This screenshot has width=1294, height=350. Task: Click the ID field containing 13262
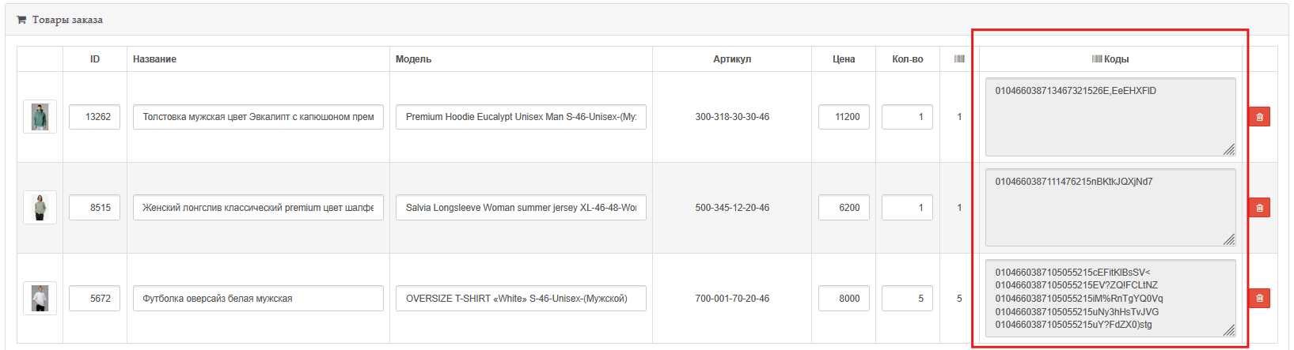[x=94, y=117]
